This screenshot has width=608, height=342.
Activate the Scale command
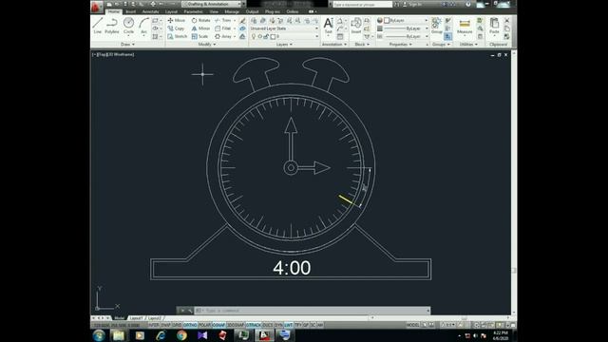coord(200,36)
